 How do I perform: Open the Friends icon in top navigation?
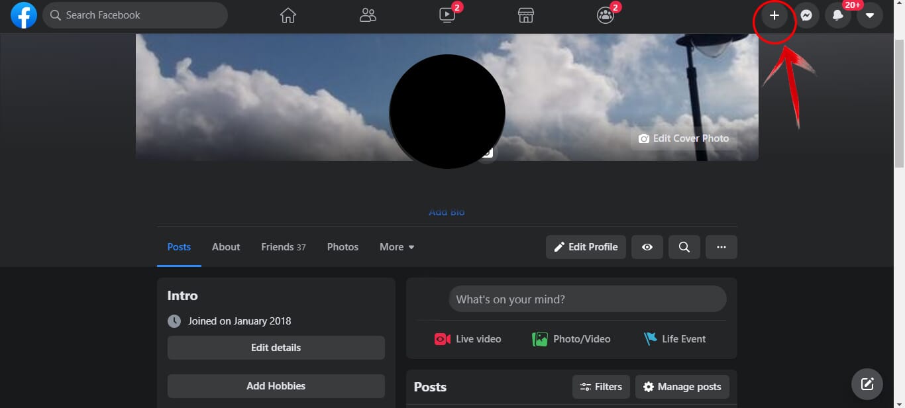pos(368,15)
